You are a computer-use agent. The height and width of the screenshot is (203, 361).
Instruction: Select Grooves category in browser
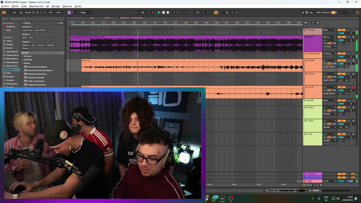(x=10, y=80)
